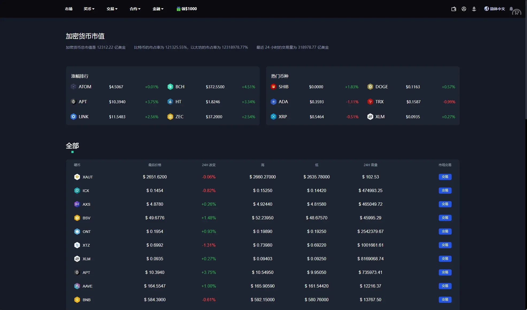Screen dimensions: 527x310
Task: Click the download app icon
Action: [x=474, y=9]
